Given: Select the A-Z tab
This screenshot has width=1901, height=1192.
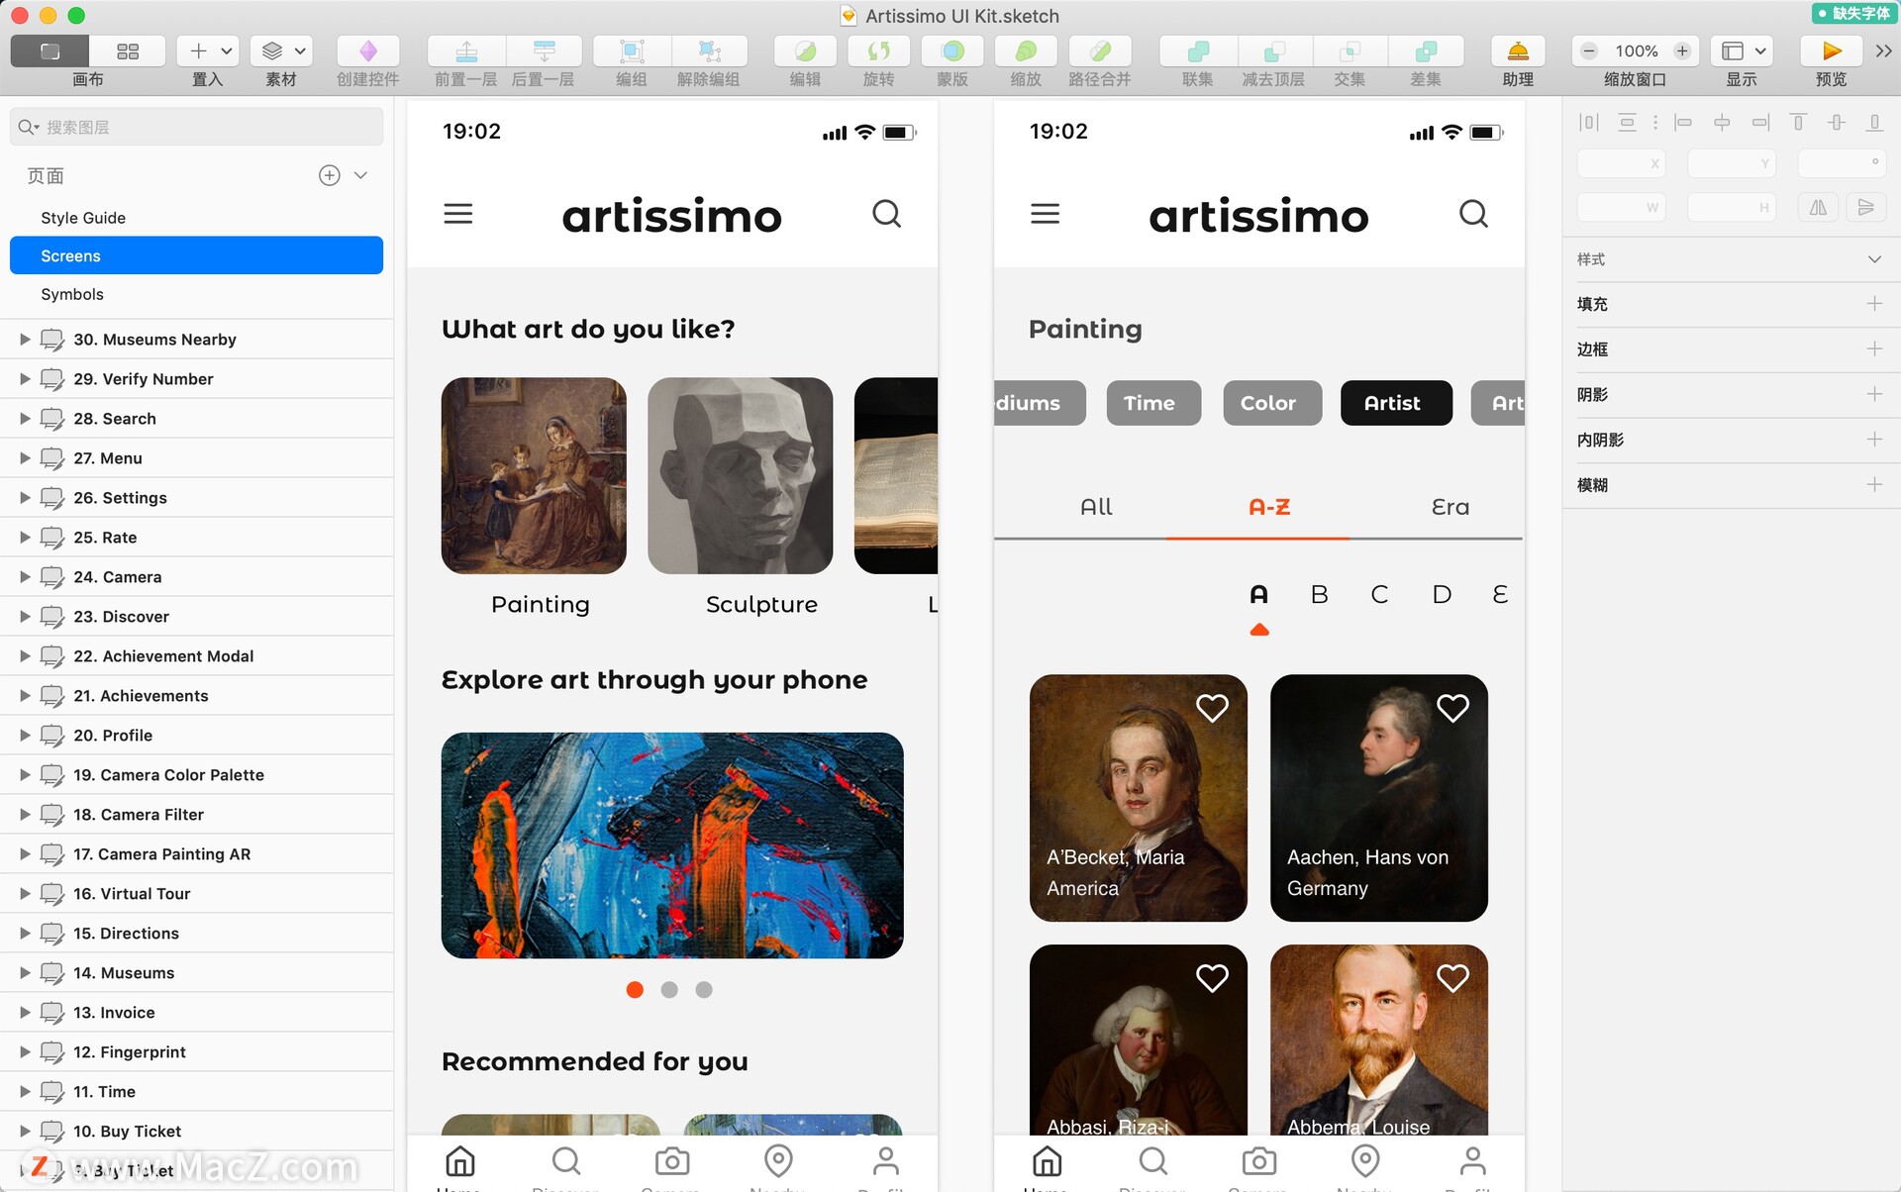Looking at the screenshot, I should [x=1269, y=507].
